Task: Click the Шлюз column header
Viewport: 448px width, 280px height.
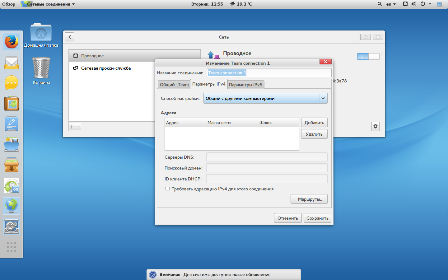Action: [x=278, y=123]
